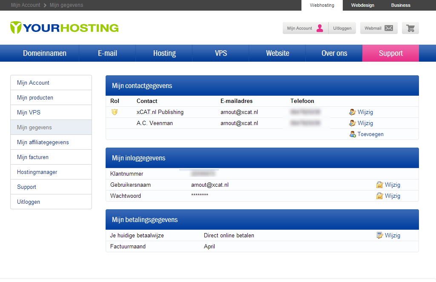The height and width of the screenshot is (282, 436).
Task: Open the VPS navigation menu
Action: click(221, 53)
